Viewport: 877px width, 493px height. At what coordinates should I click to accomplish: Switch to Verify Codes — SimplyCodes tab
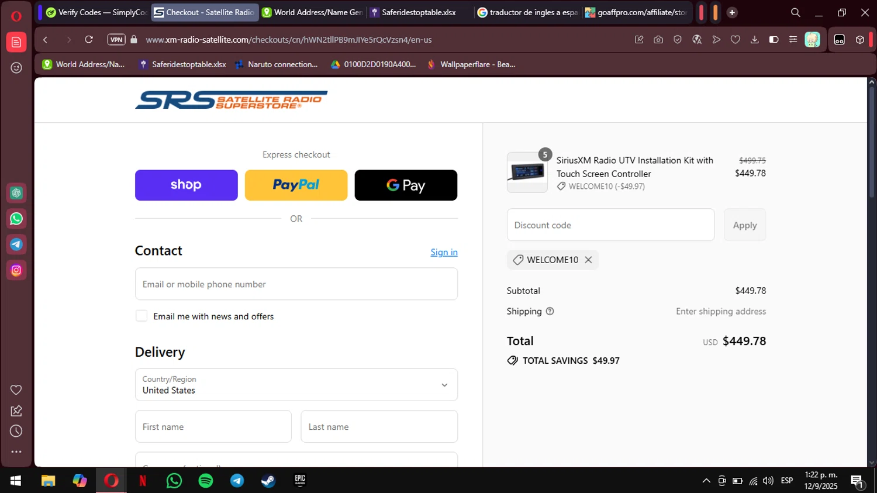[x=96, y=12]
